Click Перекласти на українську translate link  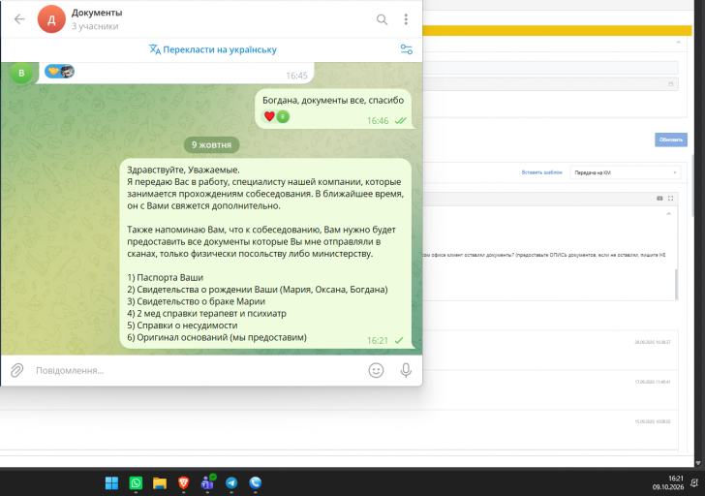(213, 49)
